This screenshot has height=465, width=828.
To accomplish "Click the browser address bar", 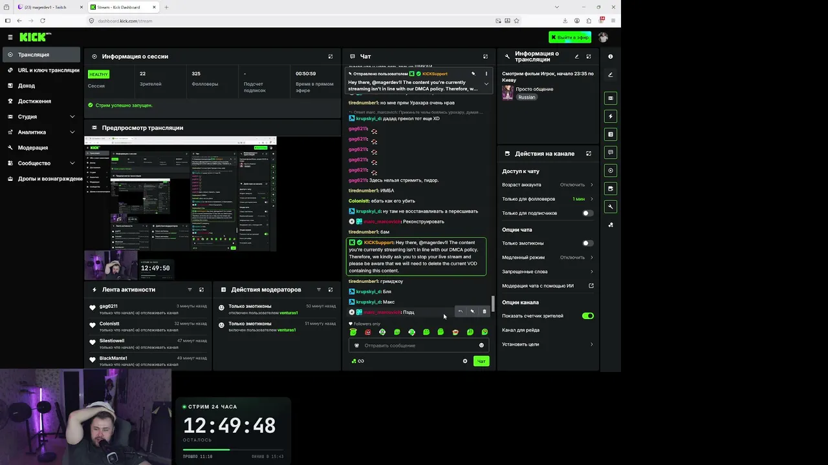I will click(x=294, y=21).
